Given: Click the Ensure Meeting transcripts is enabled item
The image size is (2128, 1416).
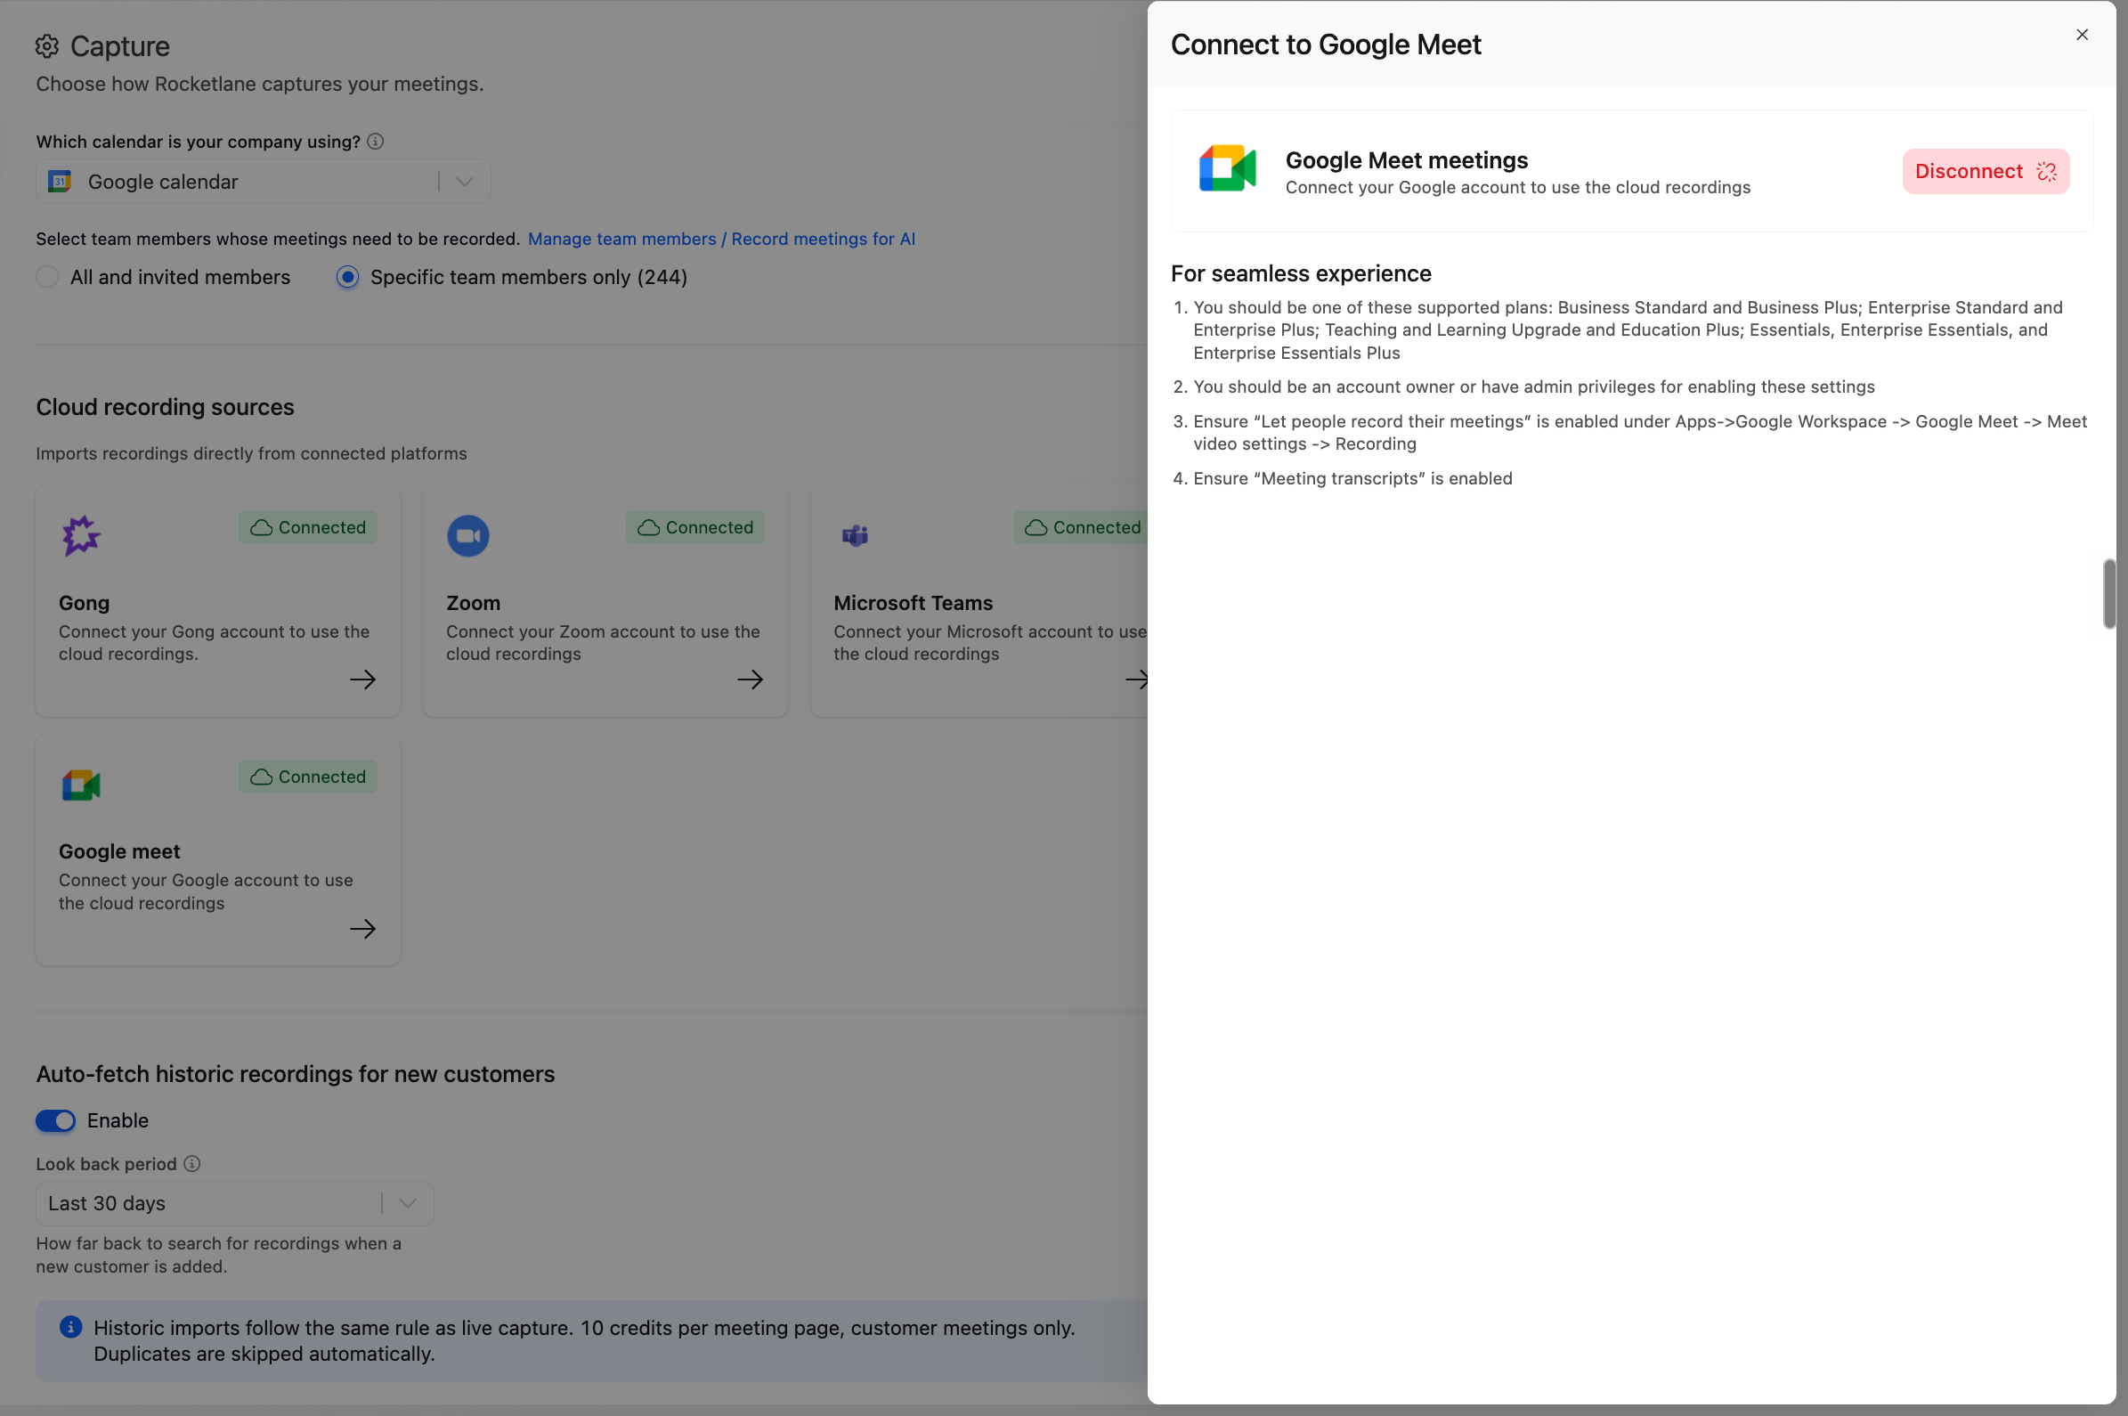Looking at the screenshot, I should 1352,478.
